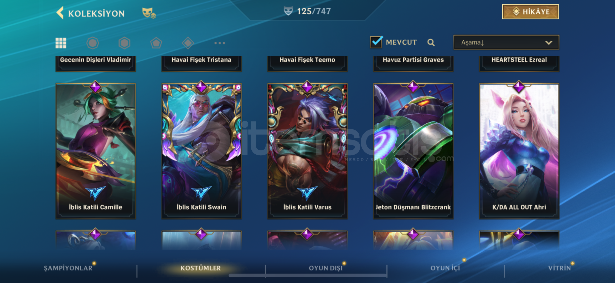Filter by the first circular rarity icon

pos(93,43)
